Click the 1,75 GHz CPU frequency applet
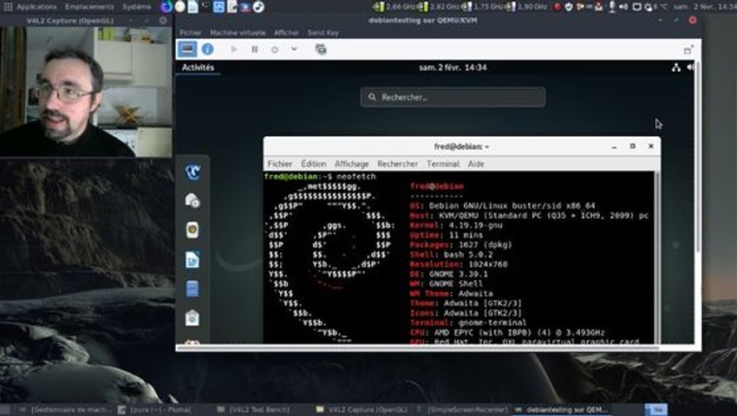The width and height of the screenshot is (737, 416). click(x=483, y=7)
